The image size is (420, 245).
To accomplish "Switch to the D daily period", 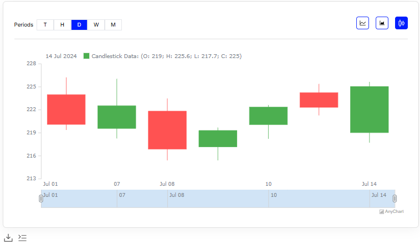I will point(79,25).
